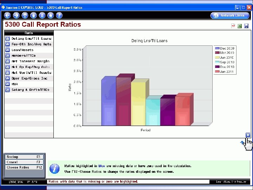The width and height of the screenshot is (253, 190).
Task: Click the star favorites toolbar icon
Action: [x=51, y=15]
